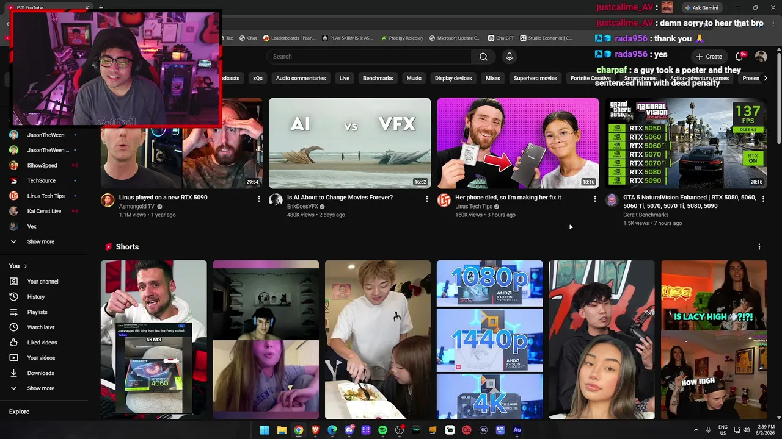Open the 1080p 1440p 4K Short
The image size is (782, 439).
click(x=490, y=340)
